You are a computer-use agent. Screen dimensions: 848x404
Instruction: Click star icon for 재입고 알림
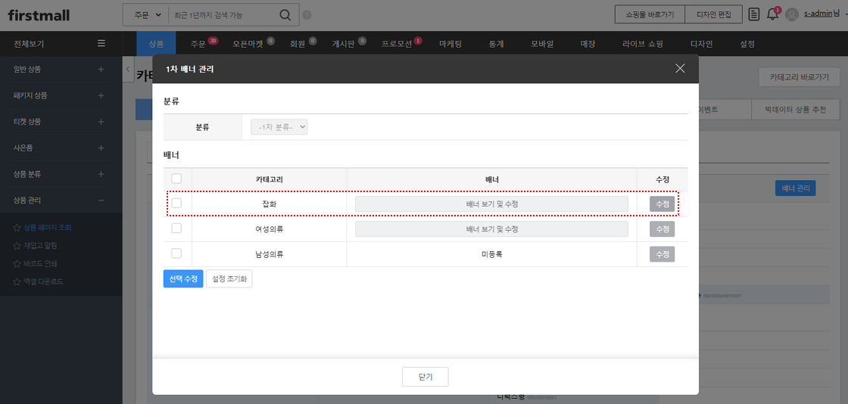click(17, 246)
